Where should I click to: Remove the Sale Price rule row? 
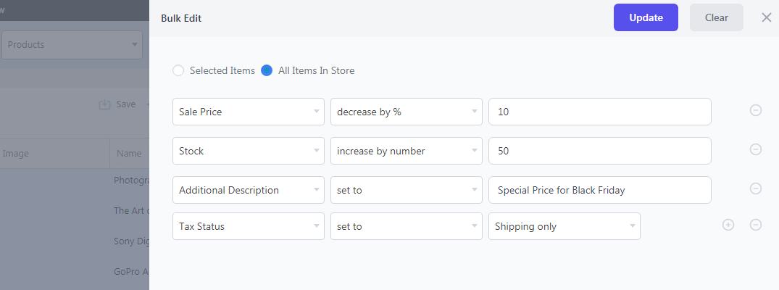[x=755, y=110]
